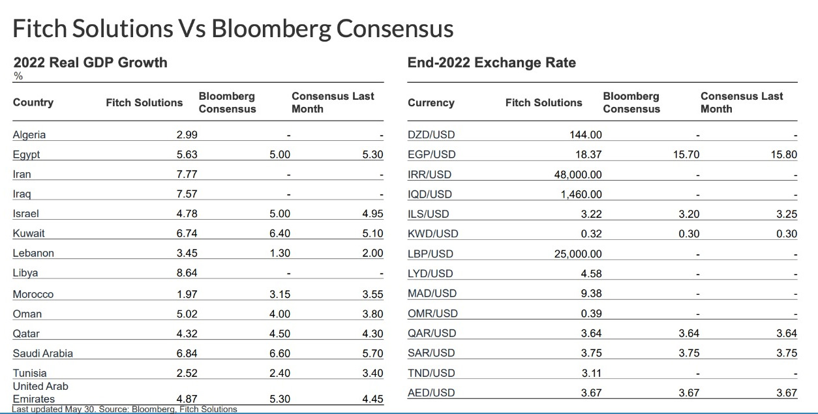Click the DZD/USD currency label

pos(431,135)
